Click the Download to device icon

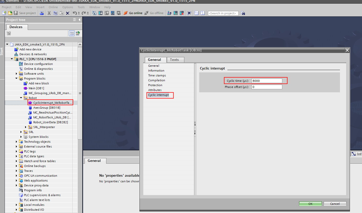tap(100, 13)
